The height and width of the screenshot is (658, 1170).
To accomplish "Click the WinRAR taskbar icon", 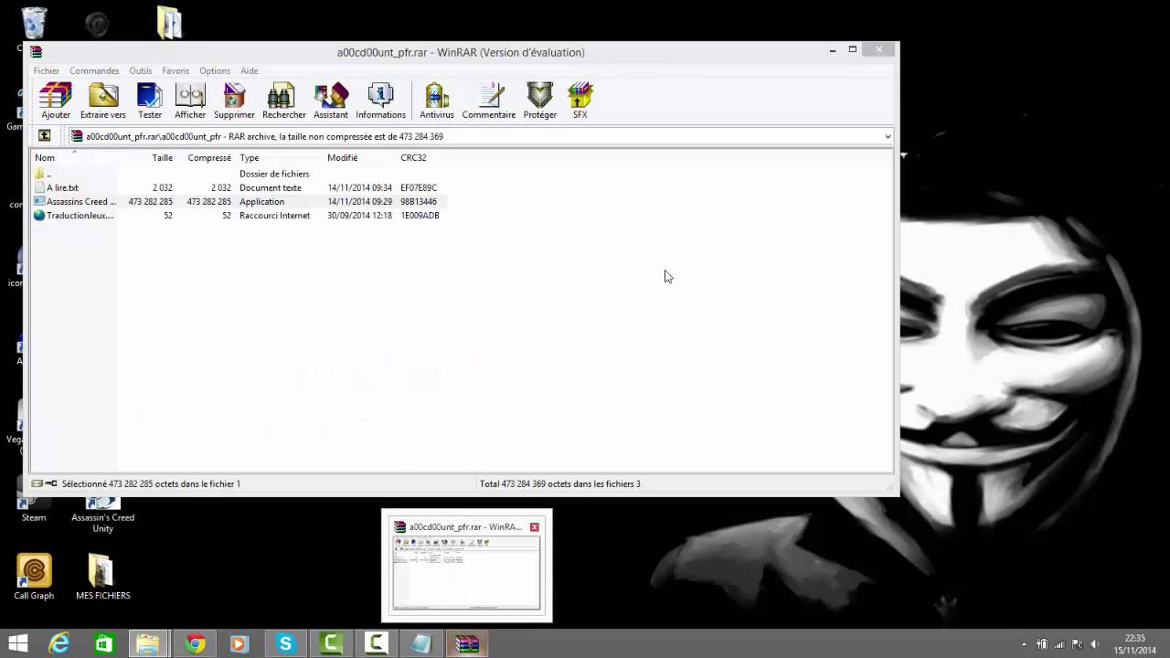I will (x=467, y=643).
